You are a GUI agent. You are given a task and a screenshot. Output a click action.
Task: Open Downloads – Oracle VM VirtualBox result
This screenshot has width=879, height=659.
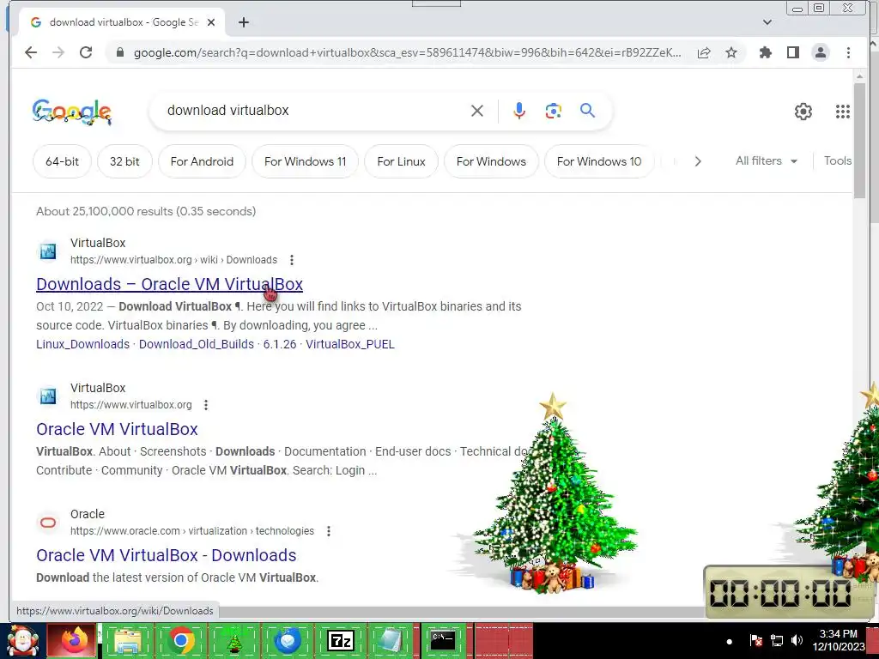(x=169, y=284)
